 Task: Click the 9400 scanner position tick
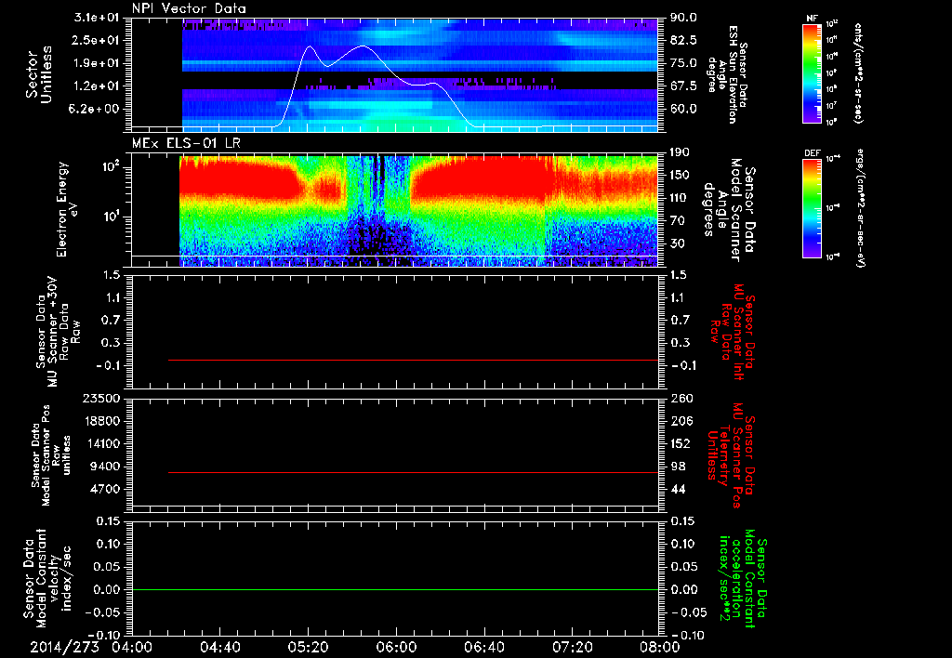pos(104,467)
